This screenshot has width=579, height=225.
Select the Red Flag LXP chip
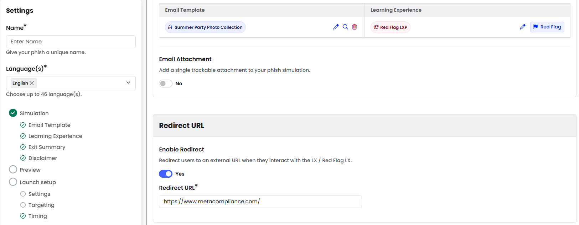[x=391, y=27]
